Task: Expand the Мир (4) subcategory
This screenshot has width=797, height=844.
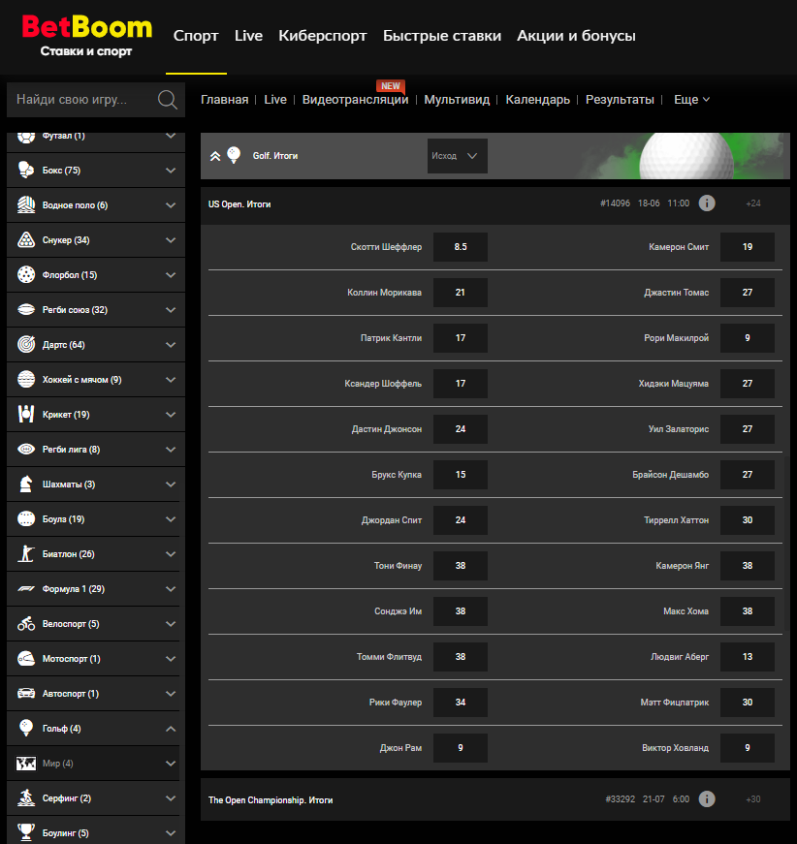Action: [x=171, y=764]
